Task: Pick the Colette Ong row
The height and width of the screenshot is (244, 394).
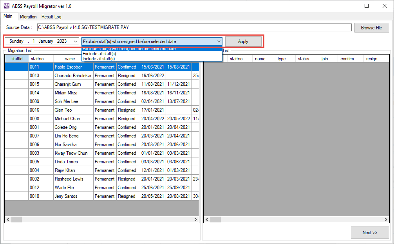Action: (102, 127)
